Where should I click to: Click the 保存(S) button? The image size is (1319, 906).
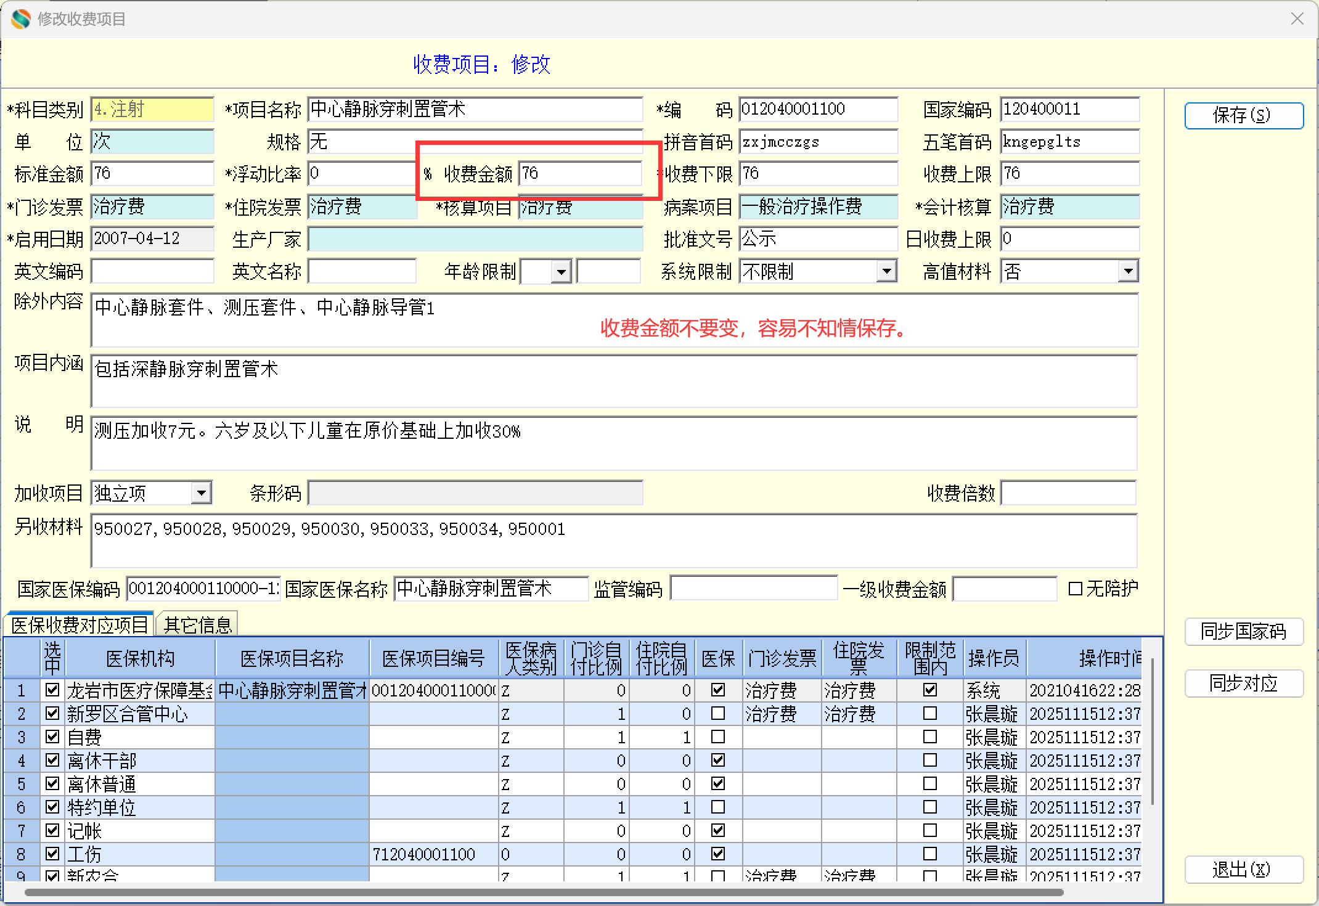1243,115
